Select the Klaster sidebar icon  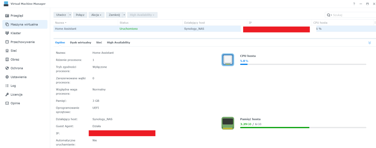tap(7, 33)
